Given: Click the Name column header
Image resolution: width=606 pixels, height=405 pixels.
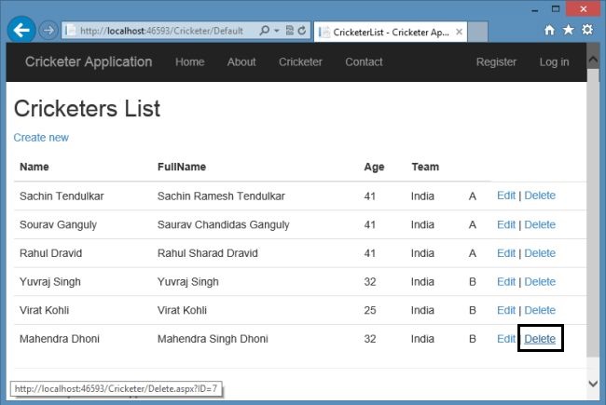Looking at the screenshot, I should [34, 167].
